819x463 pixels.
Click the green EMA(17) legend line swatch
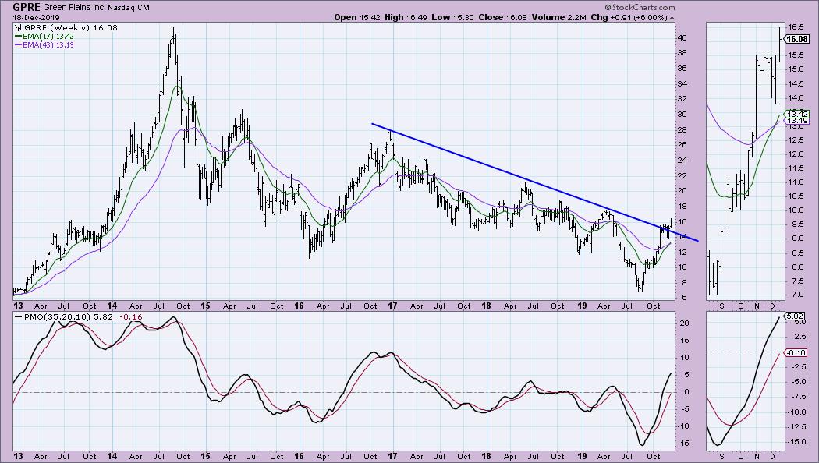(x=18, y=37)
